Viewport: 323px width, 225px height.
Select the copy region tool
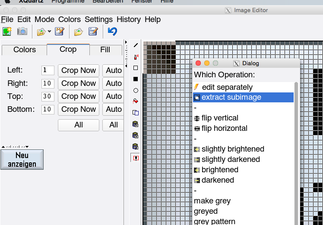point(136,113)
